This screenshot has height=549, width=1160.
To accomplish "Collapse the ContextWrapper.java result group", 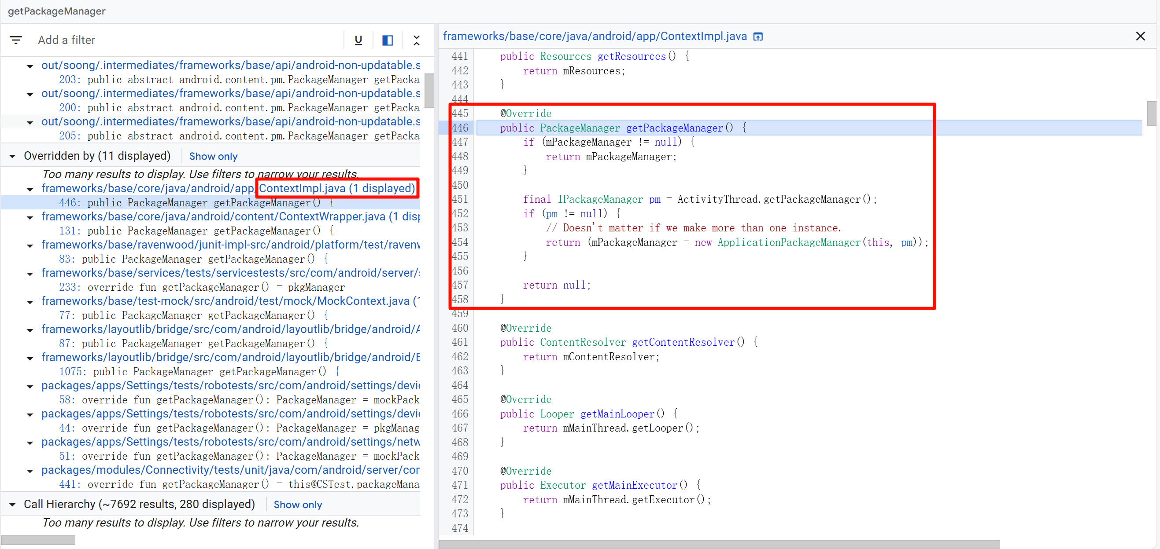I will point(30,218).
